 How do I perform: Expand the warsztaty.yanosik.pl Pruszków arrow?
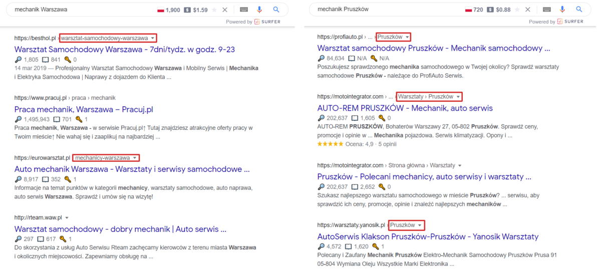point(420,225)
